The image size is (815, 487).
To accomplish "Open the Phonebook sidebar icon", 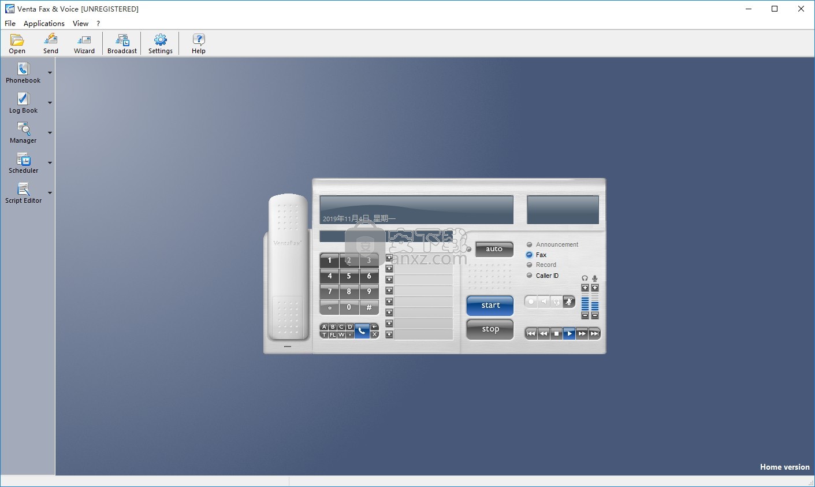I will click(23, 73).
